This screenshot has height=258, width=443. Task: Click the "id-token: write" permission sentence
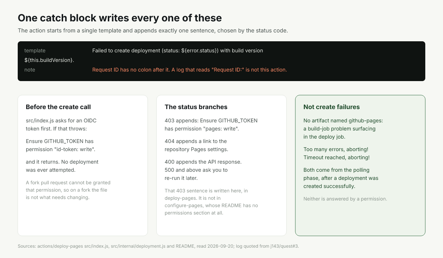[x=61, y=145]
